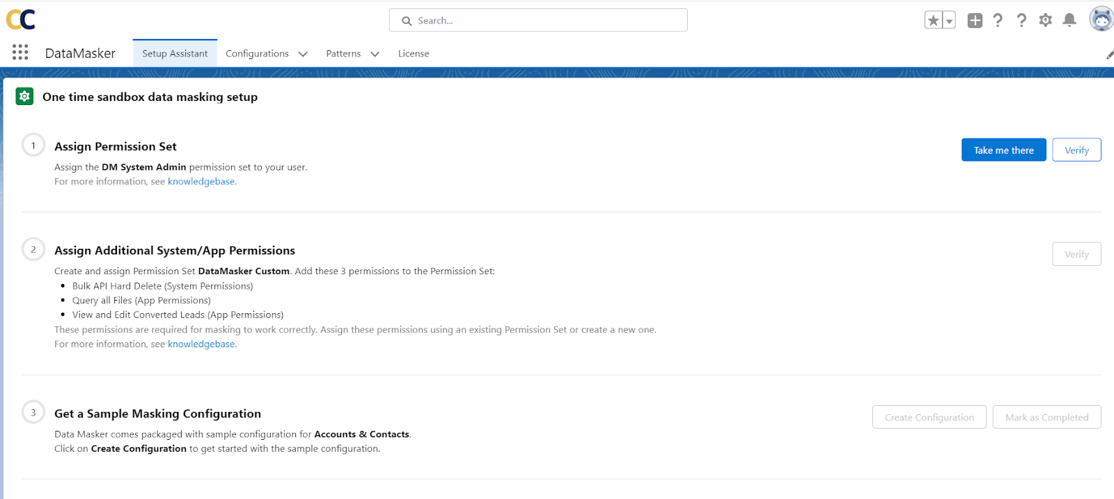Click Verify for Assign Permission Set
Viewport: 1114px width, 499px height.
(1076, 150)
